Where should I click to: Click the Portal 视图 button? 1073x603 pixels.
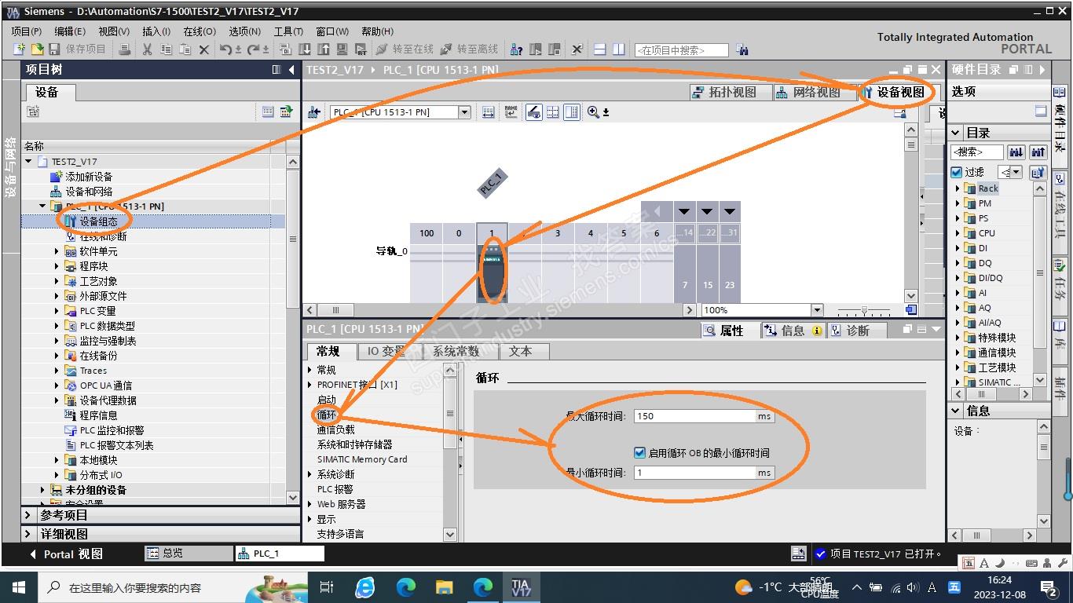tap(66, 554)
